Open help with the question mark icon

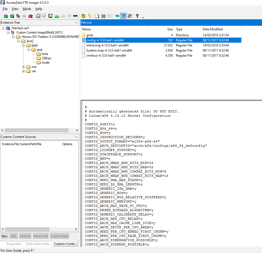coord(137,16)
